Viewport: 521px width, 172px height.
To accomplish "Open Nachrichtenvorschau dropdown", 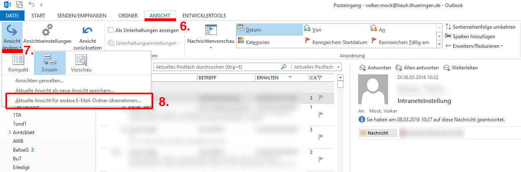I will (x=211, y=36).
